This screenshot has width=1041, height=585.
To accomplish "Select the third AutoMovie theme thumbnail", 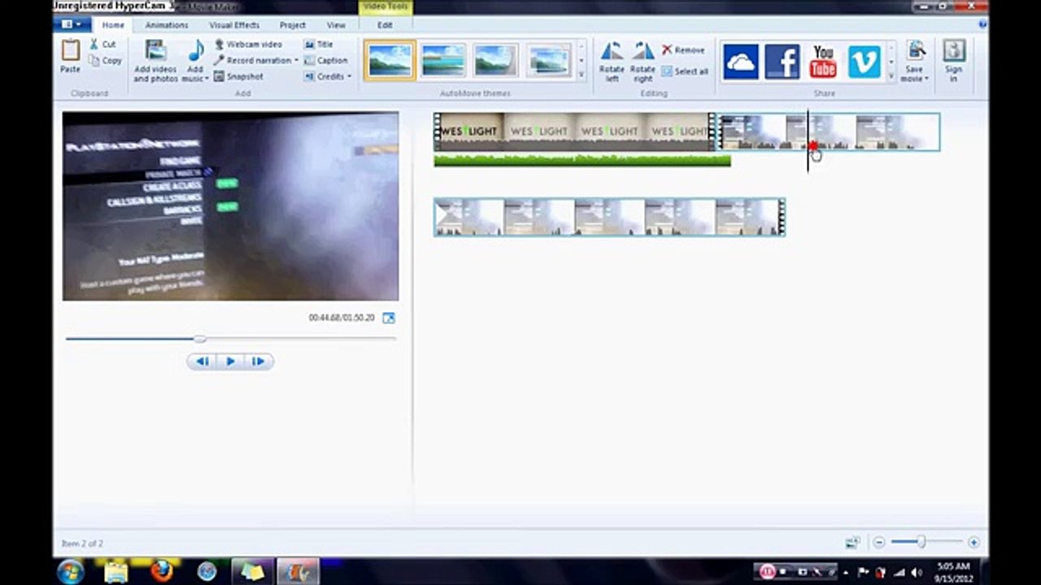I will (x=495, y=61).
